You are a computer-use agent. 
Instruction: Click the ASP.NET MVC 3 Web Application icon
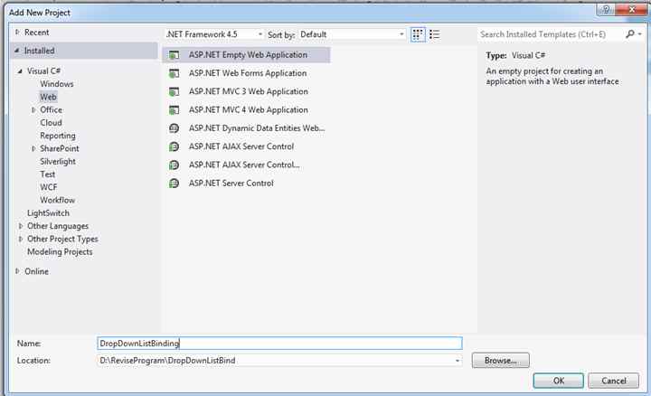pyautogui.click(x=174, y=91)
